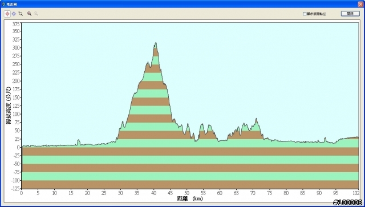Click the elevation profile peak near 40 km
This screenshot has width=365, height=207.
click(156, 43)
